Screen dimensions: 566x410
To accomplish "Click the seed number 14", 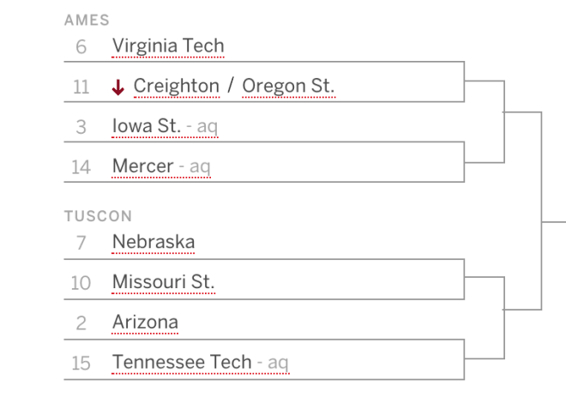I will (x=81, y=167).
